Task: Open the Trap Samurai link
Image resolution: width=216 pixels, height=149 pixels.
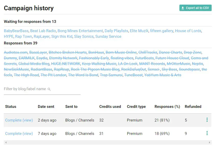Action: click(111, 75)
